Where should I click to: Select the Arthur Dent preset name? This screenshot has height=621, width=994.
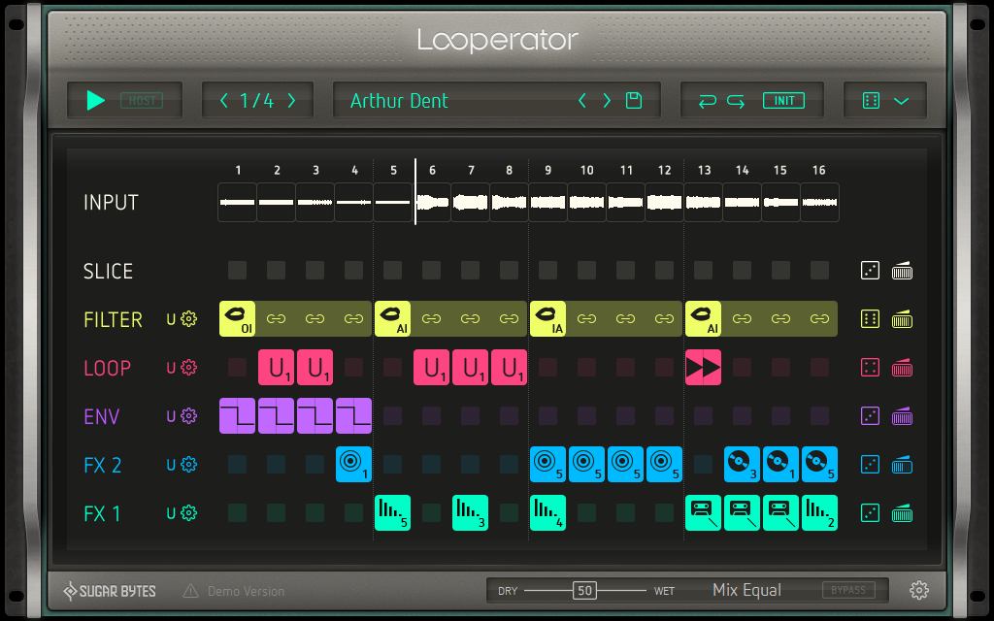click(x=399, y=101)
